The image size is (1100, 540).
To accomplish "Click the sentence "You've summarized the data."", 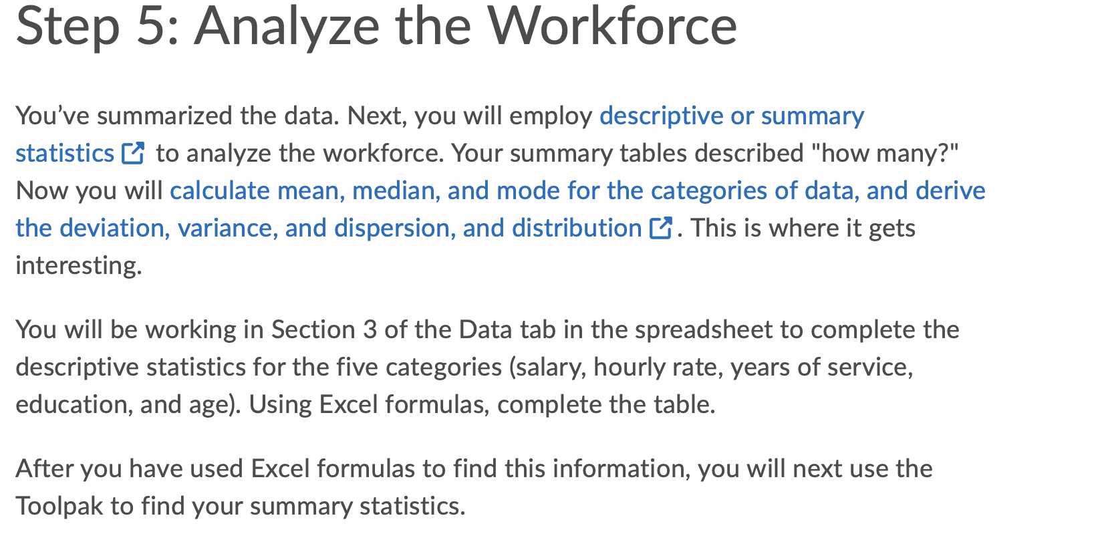I will click(178, 116).
